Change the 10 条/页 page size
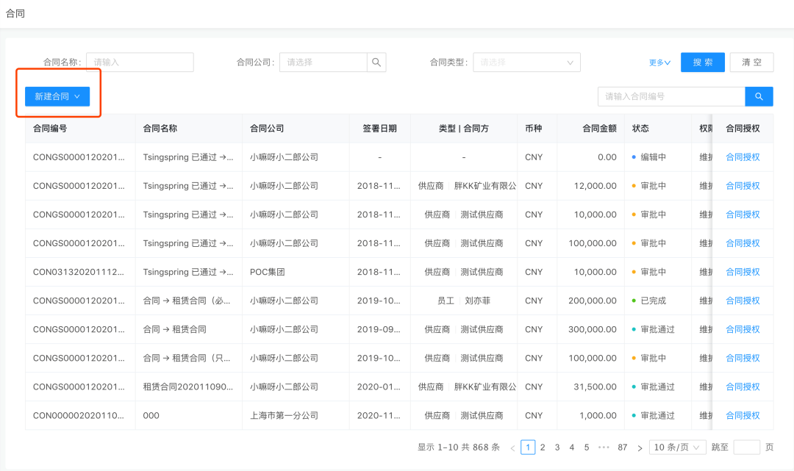The width and height of the screenshot is (794, 471). click(677, 447)
